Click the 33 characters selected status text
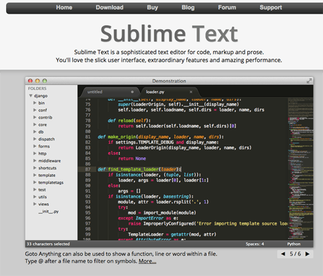323x276 pixels. 48,244
